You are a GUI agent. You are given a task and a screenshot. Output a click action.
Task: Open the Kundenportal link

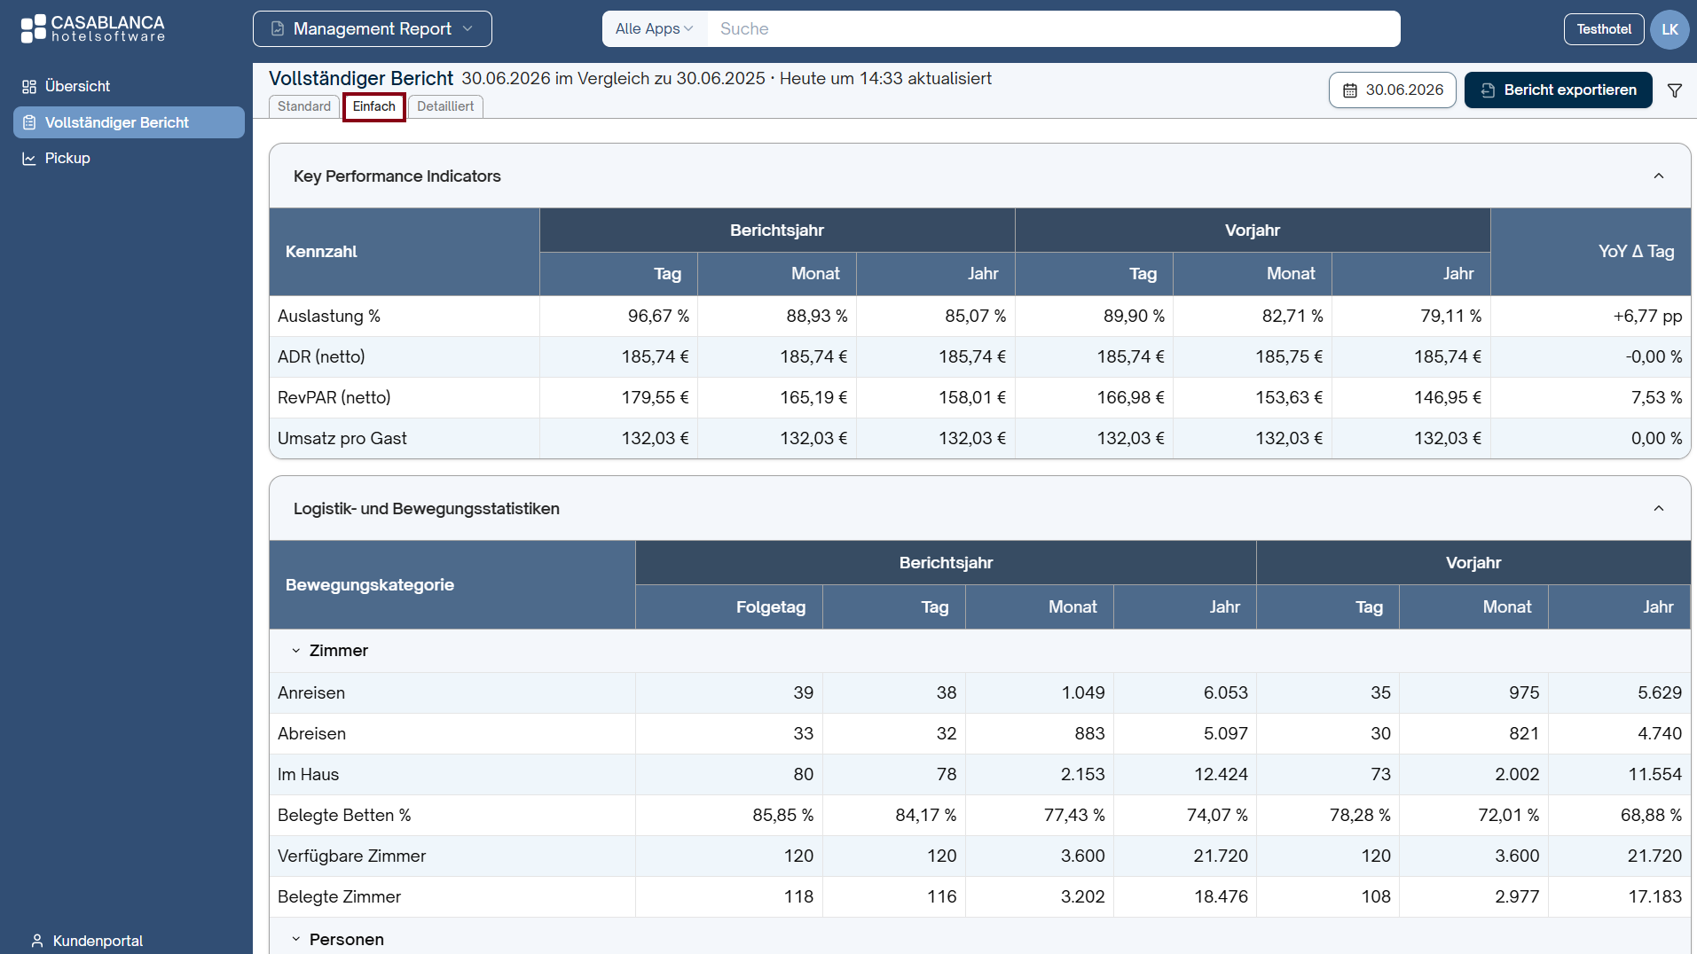pos(88,941)
